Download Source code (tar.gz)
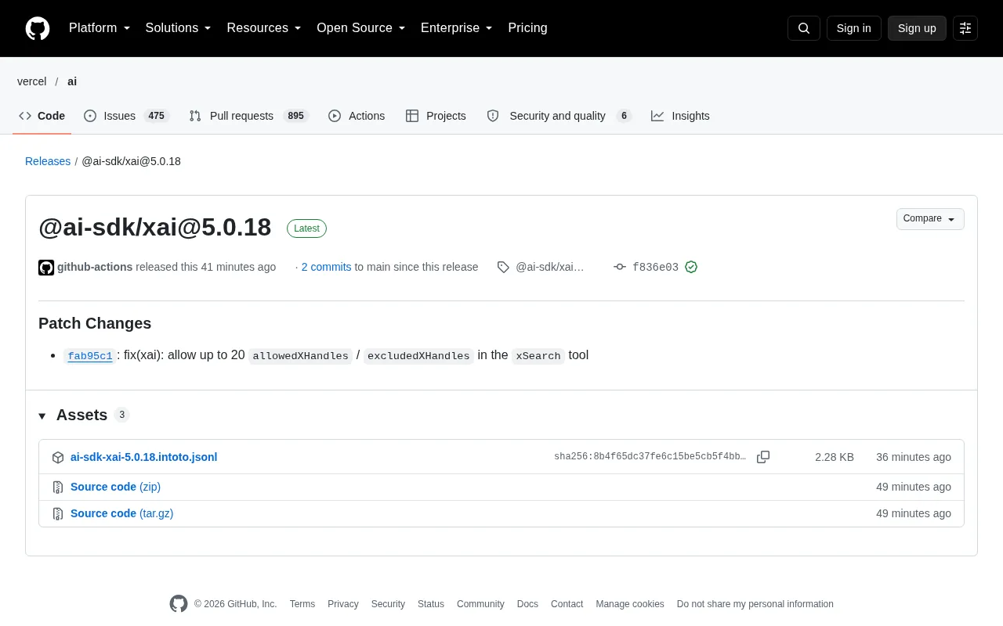 click(121, 513)
